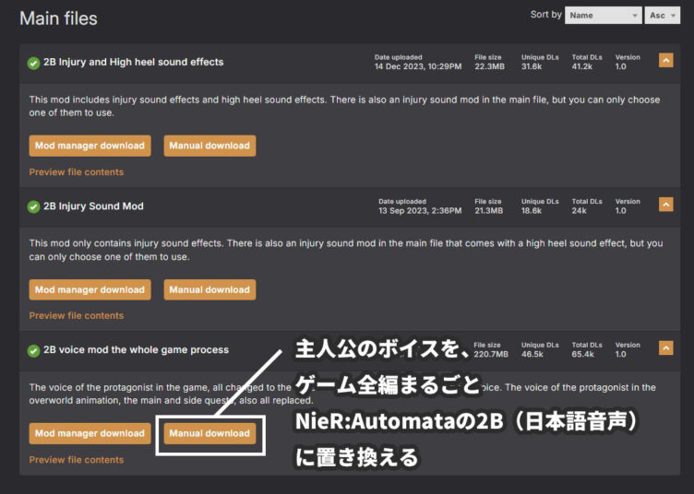Click green checkmark beside 2B voice mod

coord(34,350)
